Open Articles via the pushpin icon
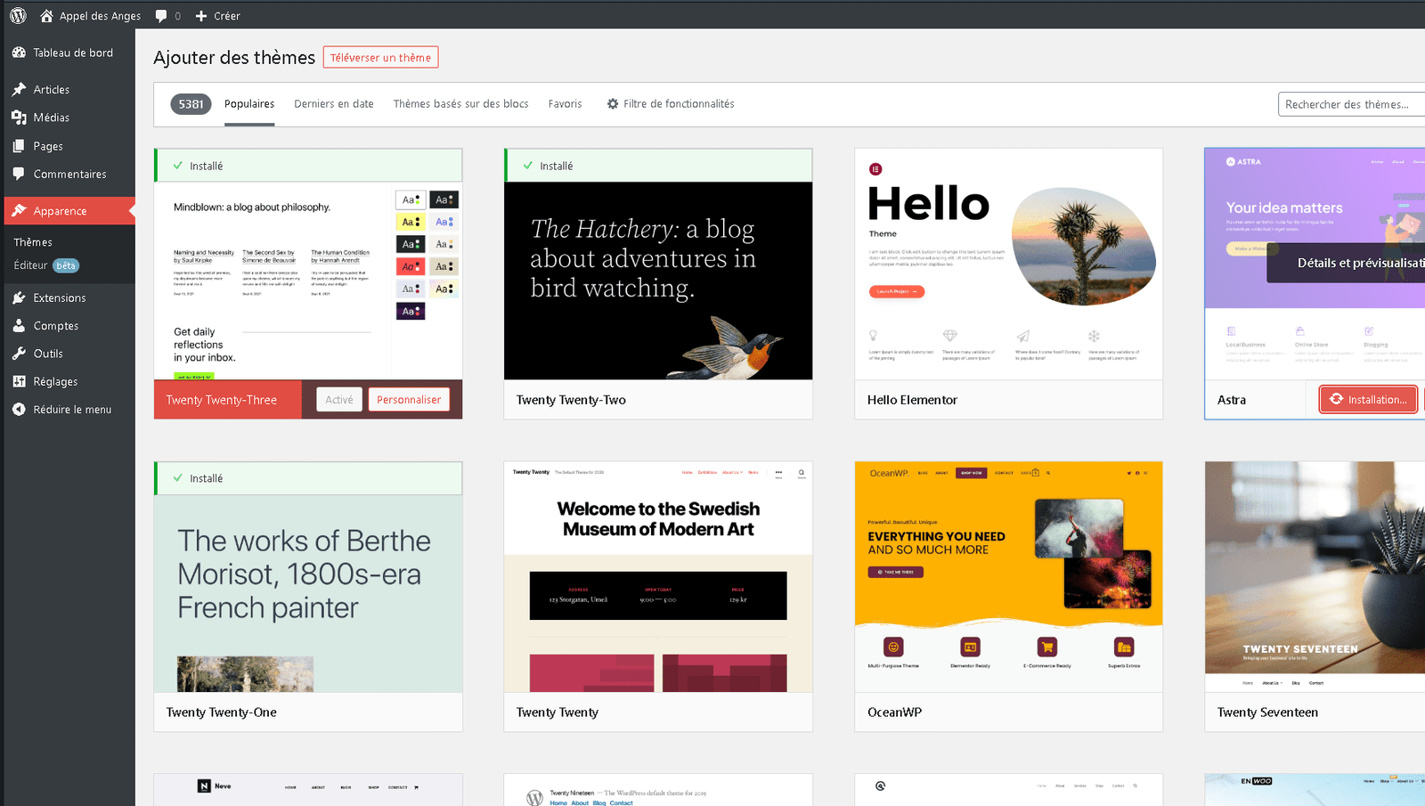Screen dimensions: 1425x806 [19, 89]
